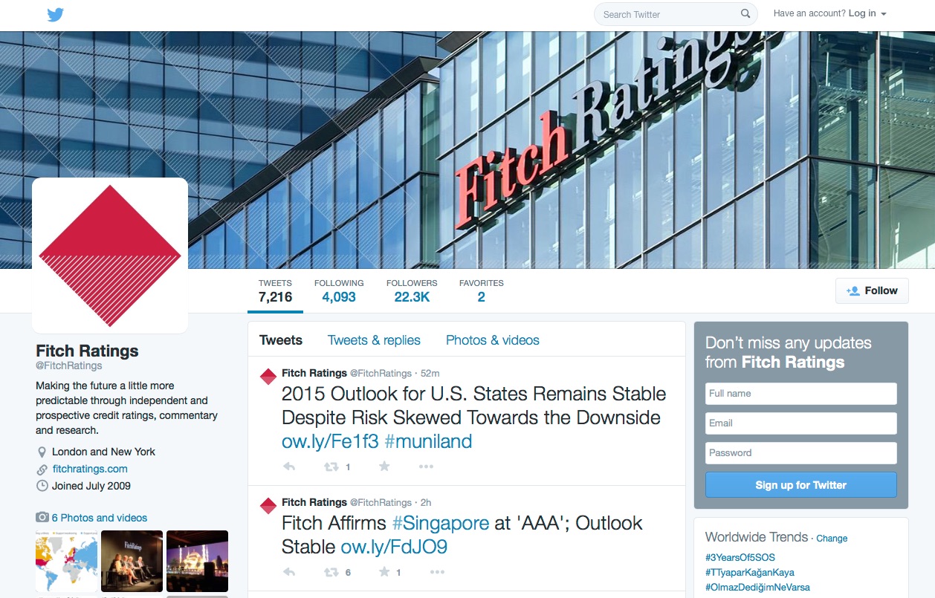Click the Twitter bird logo
This screenshot has width=935, height=598.
[56, 14]
